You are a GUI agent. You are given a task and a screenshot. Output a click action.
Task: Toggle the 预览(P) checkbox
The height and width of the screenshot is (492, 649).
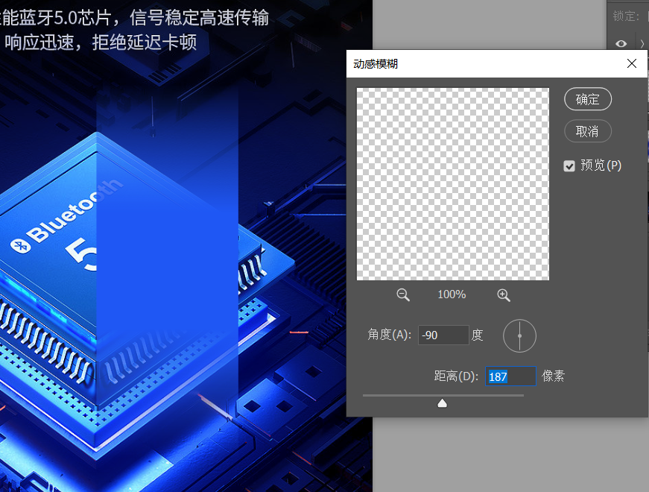point(569,166)
